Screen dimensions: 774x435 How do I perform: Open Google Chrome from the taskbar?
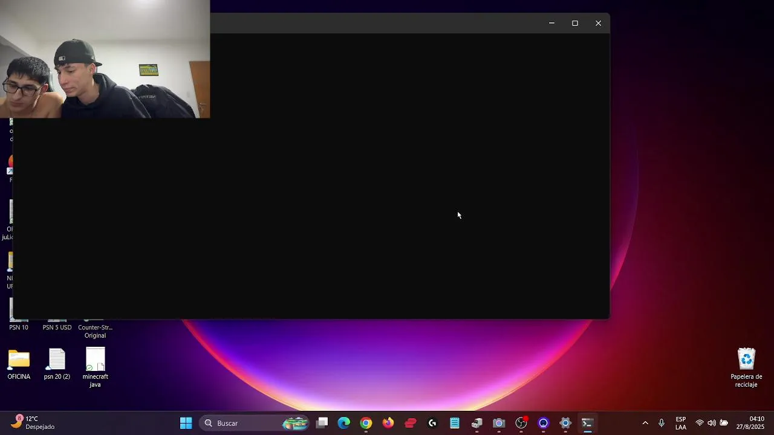tap(366, 423)
